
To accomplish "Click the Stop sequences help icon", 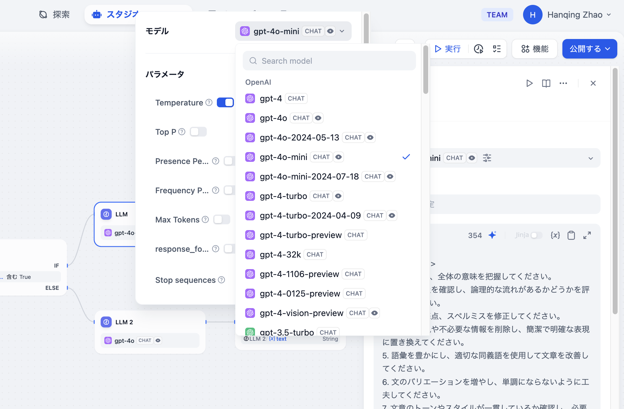I will coord(222,280).
